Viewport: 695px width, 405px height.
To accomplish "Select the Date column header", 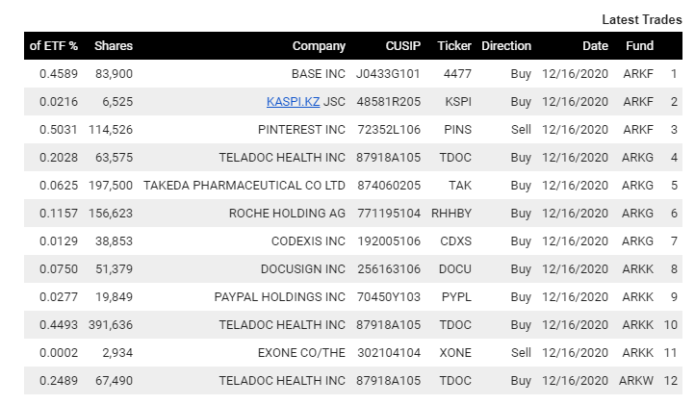I will 595,45.
